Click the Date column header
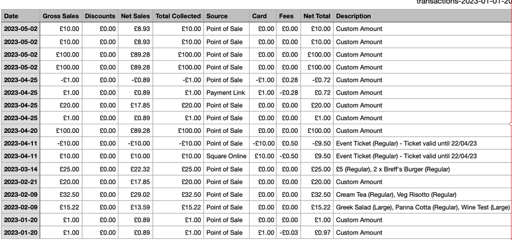The image size is (512, 251). (11, 16)
